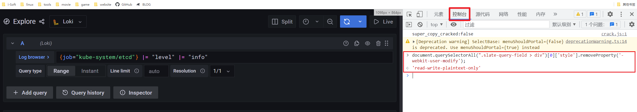Click the clear console icon

tap(420, 25)
